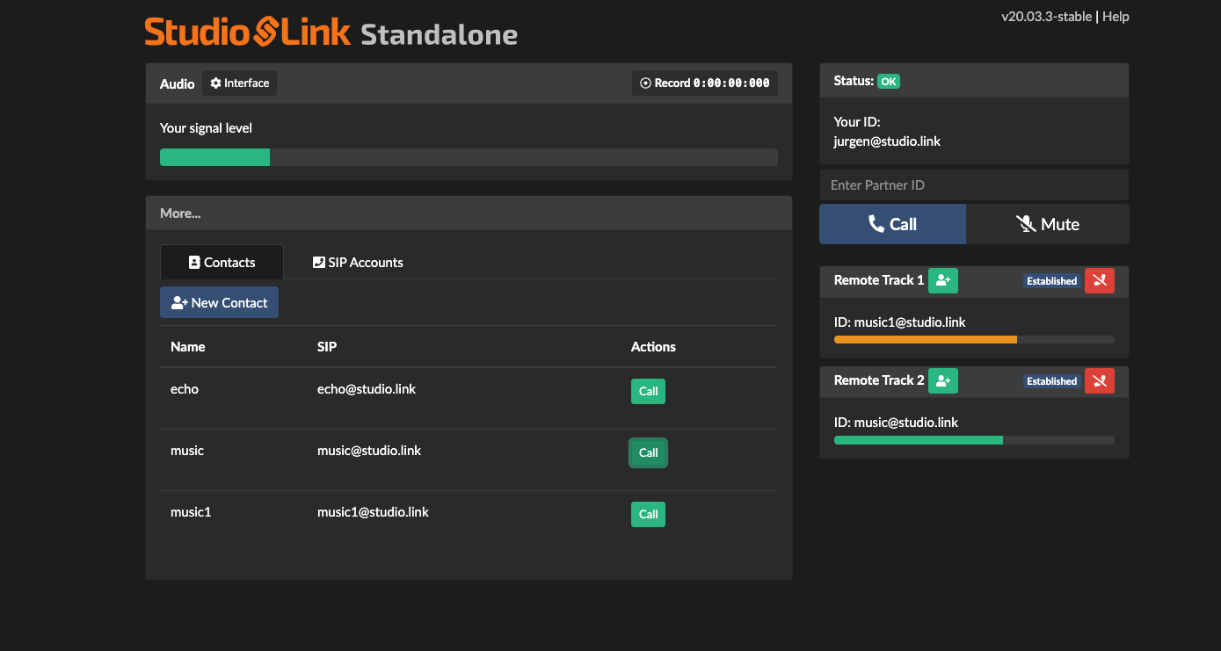Click version text v20.03.3-stable

(1046, 17)
